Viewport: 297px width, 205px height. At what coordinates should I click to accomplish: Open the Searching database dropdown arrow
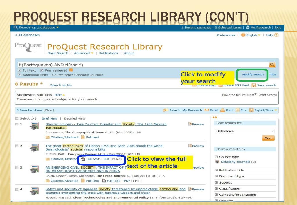click(x=57, y=28)
